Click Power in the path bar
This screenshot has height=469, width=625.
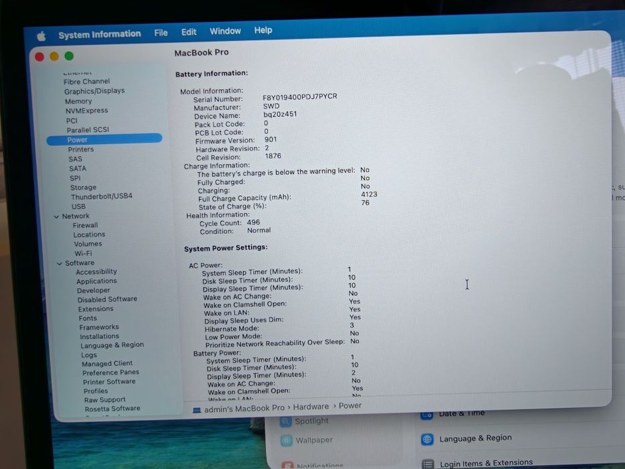[350, 405]
